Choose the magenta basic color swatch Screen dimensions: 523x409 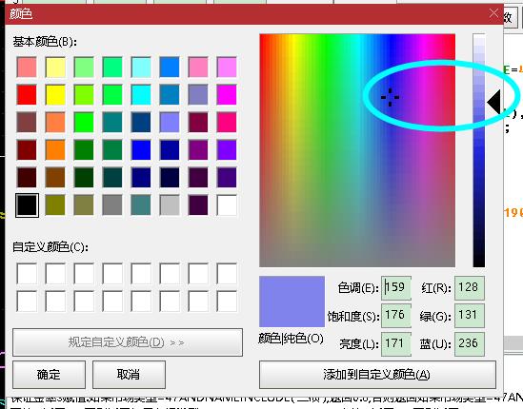click(227, 94)
